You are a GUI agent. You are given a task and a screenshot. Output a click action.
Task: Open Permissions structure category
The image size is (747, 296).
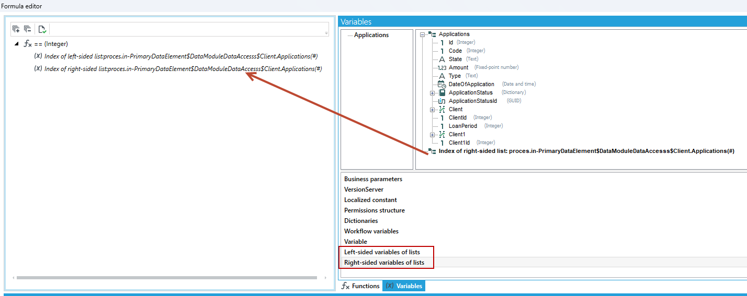click(374, 210)
